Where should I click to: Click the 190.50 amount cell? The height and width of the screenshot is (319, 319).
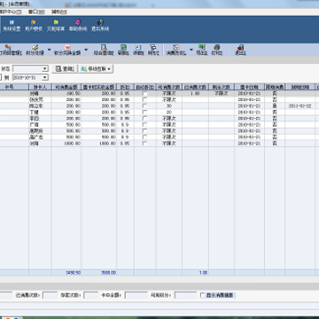pyautogui.click(x=66, y=94)
